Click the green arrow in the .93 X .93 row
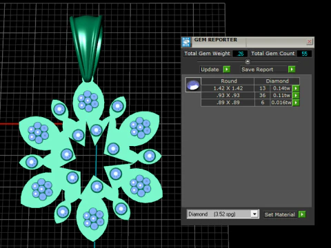Viewport: 331px width, 248px height. coord(296,95)
